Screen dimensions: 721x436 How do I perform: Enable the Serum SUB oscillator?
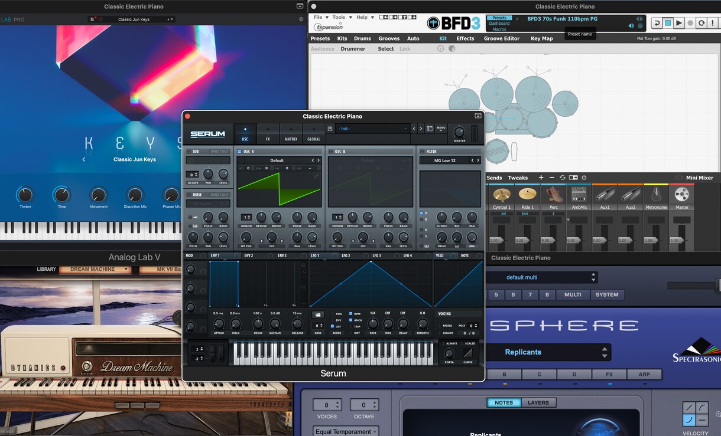[189, 152]
